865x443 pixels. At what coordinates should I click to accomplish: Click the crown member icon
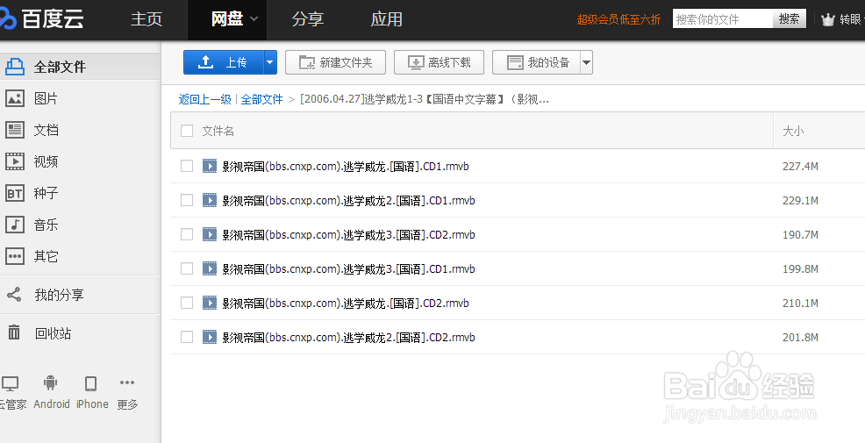[827, 20]
